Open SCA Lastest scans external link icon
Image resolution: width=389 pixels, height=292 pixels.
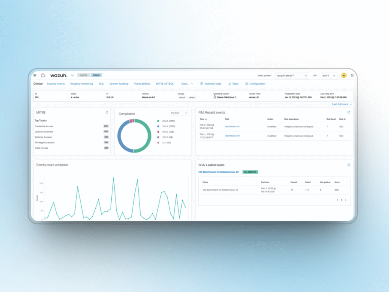(349, 165)
